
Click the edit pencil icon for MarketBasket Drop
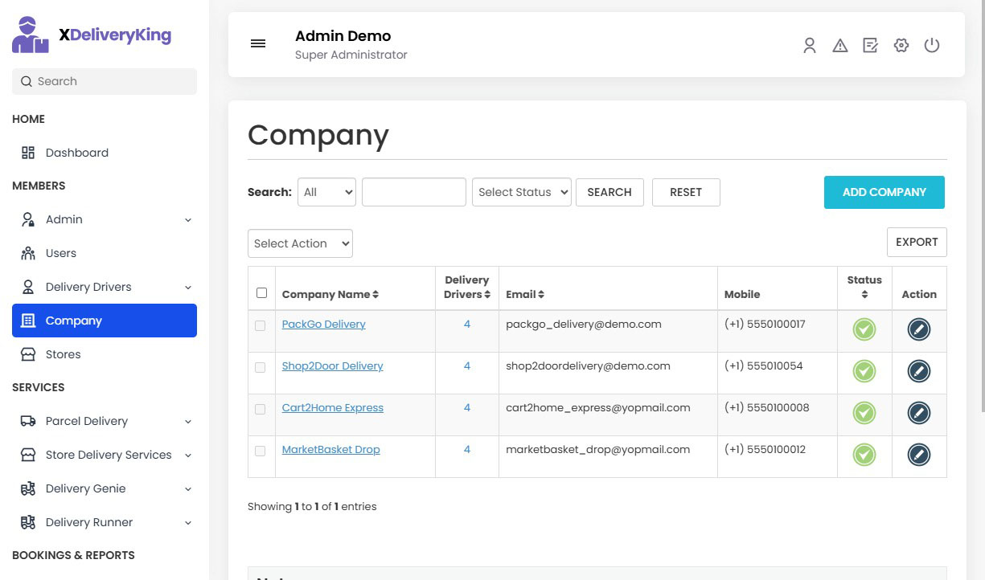coord(918,455)
